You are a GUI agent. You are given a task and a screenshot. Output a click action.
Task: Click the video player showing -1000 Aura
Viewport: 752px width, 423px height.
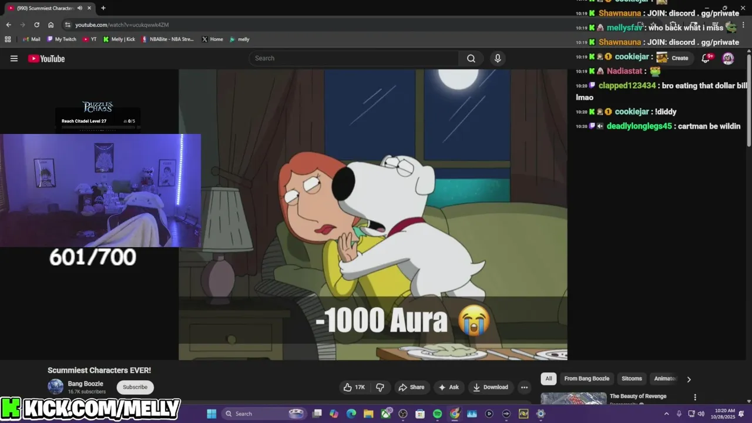373,214
